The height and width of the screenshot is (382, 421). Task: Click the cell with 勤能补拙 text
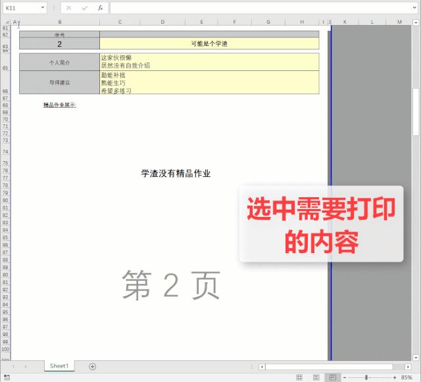pyautogui.click(x=209, y=82)
